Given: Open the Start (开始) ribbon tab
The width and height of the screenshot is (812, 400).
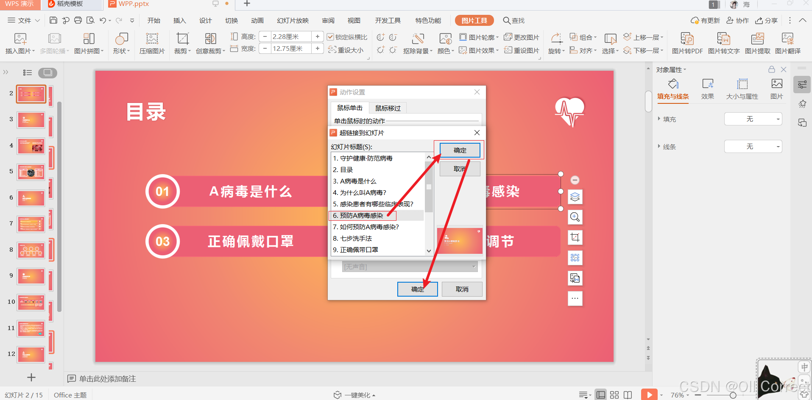Looking at the screenshot, I should 154,20.
